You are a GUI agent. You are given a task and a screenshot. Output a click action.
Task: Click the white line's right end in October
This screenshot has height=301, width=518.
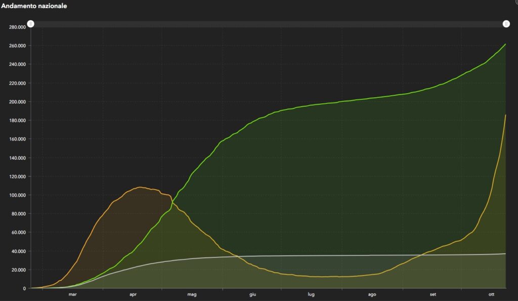pos(505,253)
